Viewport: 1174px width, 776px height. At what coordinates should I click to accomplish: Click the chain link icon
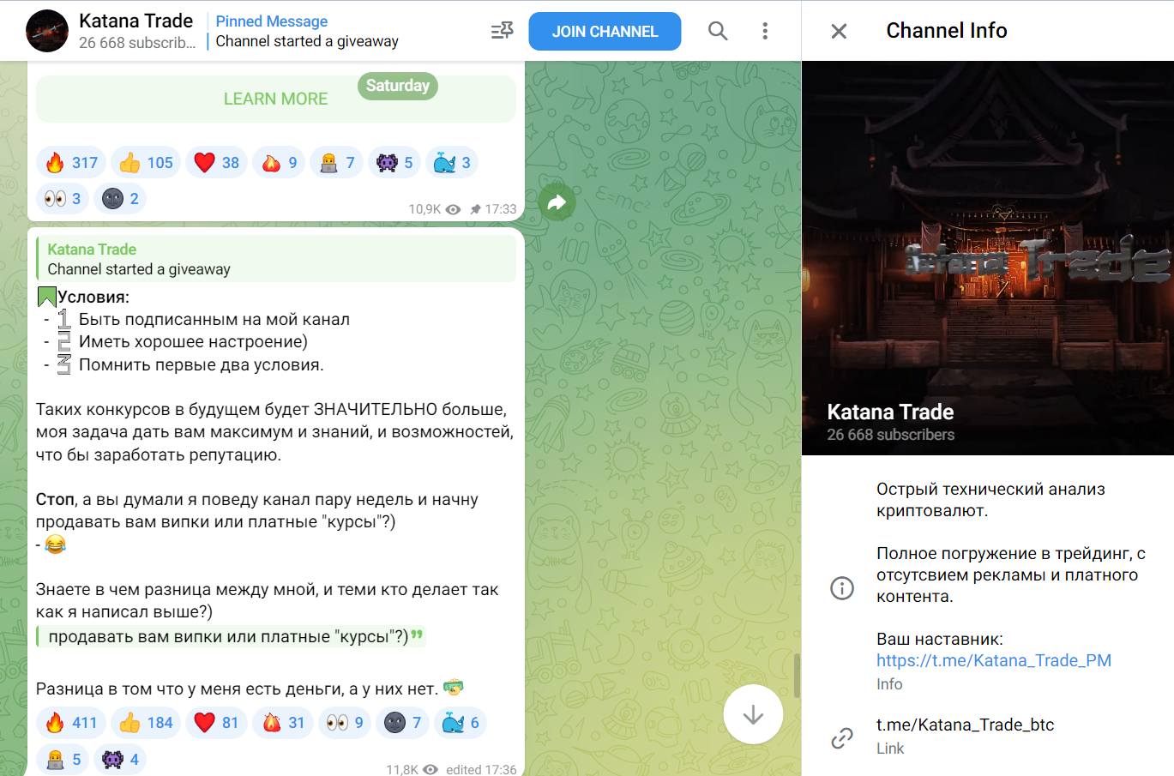pos(842,737)
